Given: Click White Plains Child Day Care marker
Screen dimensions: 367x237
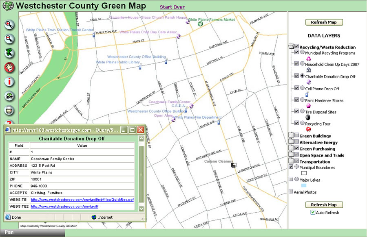Looking at the screenshot, I should (178, 36).
